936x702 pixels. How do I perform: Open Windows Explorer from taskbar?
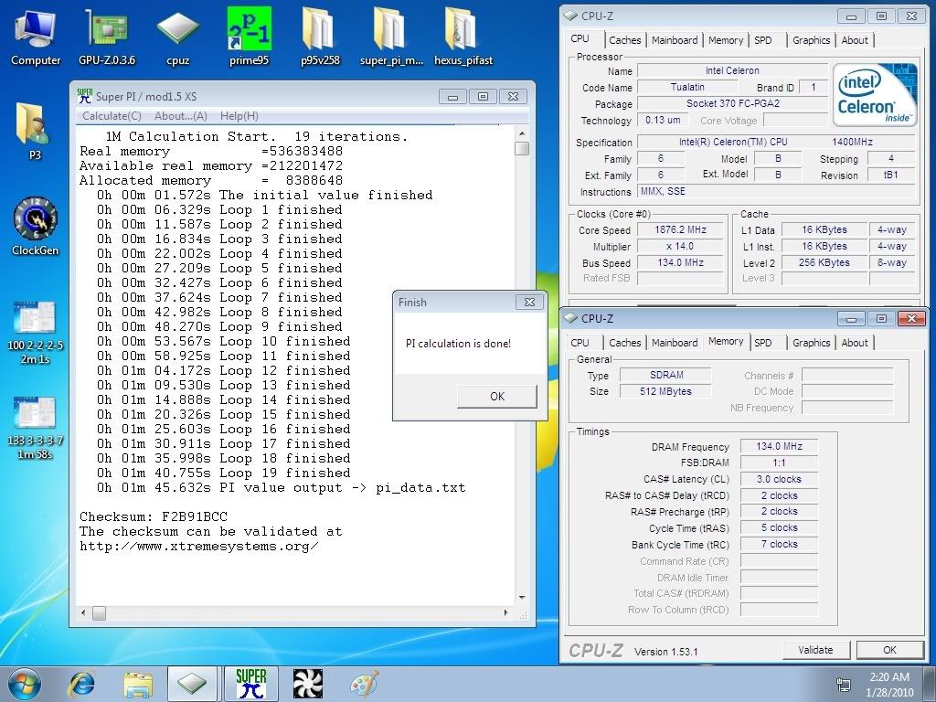[x=137, y=684]
